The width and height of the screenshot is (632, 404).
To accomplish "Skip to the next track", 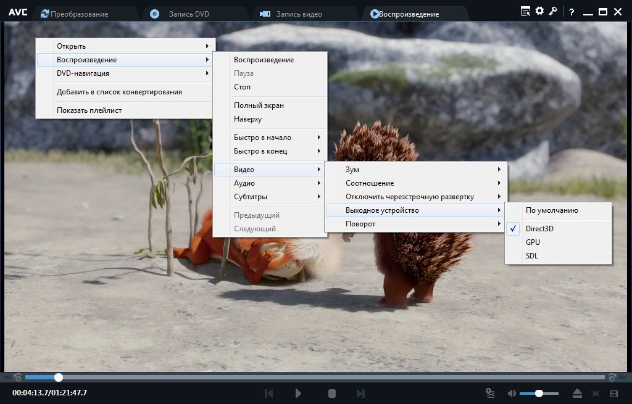I will click(361, 393).
